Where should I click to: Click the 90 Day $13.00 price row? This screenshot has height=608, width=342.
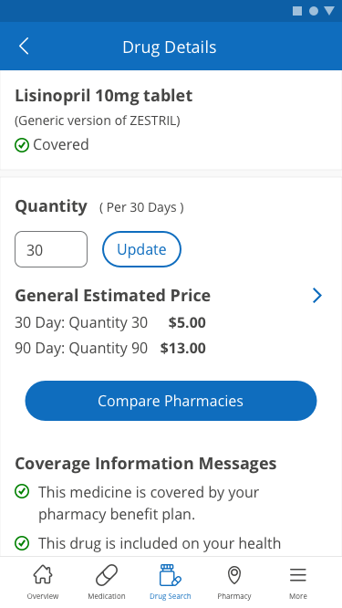(110, 348)
